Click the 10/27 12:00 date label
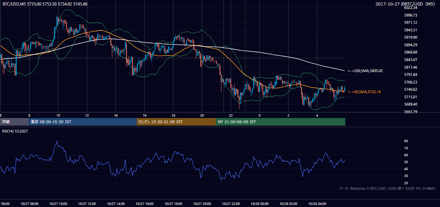440x207 pixels. point(87,204)
